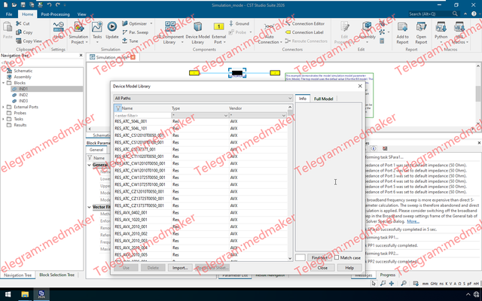Click the Windows Start button
482x301 pixels.
click(x=8, y=294)
